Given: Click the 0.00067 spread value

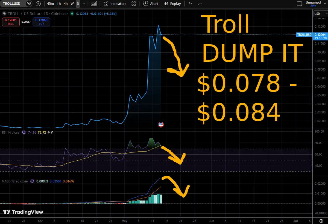Looking at the screenshot, I should click(x=26, y=22).
